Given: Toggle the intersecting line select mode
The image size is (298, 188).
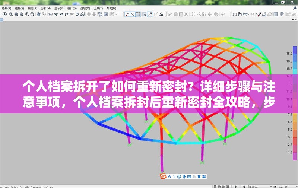Looking at the screenshot, I should coord(133,14).
